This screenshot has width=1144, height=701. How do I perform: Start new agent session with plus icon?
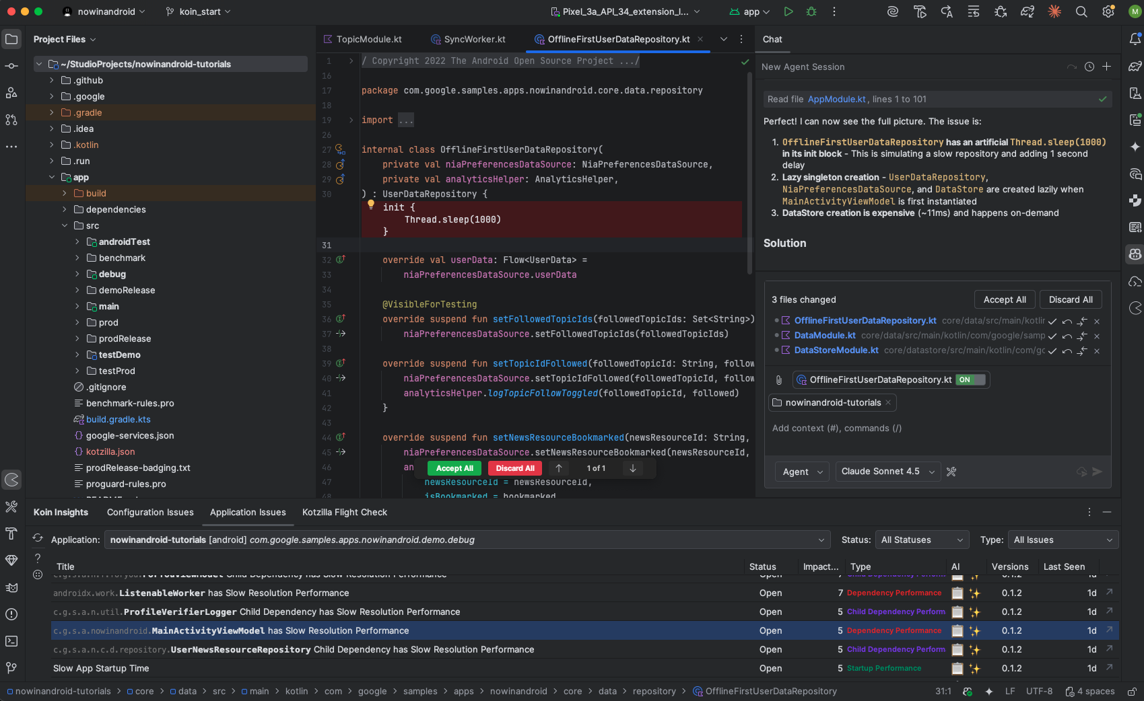(x=1107, y=67)
